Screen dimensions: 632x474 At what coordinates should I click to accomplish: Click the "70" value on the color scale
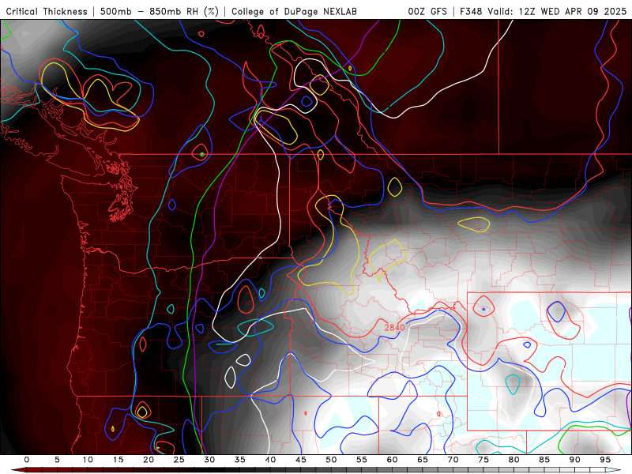(x=453, y=460)
